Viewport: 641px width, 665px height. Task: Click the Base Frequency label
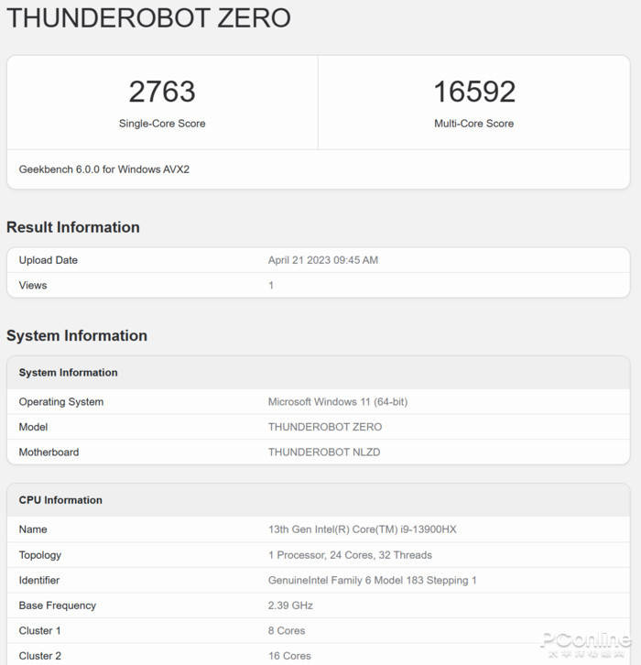pos(57,605)
